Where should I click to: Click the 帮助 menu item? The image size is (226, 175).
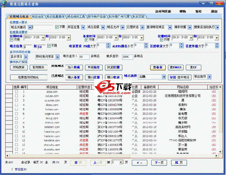pos(183,12)
